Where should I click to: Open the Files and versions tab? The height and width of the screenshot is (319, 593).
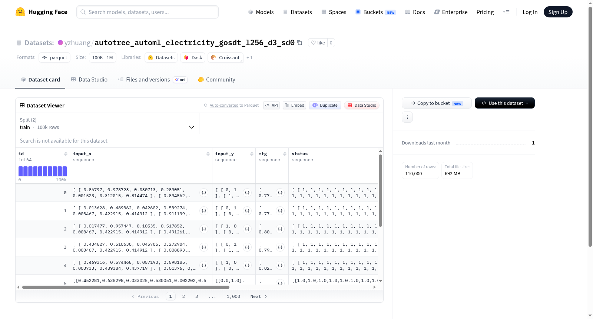coord(153,80)
